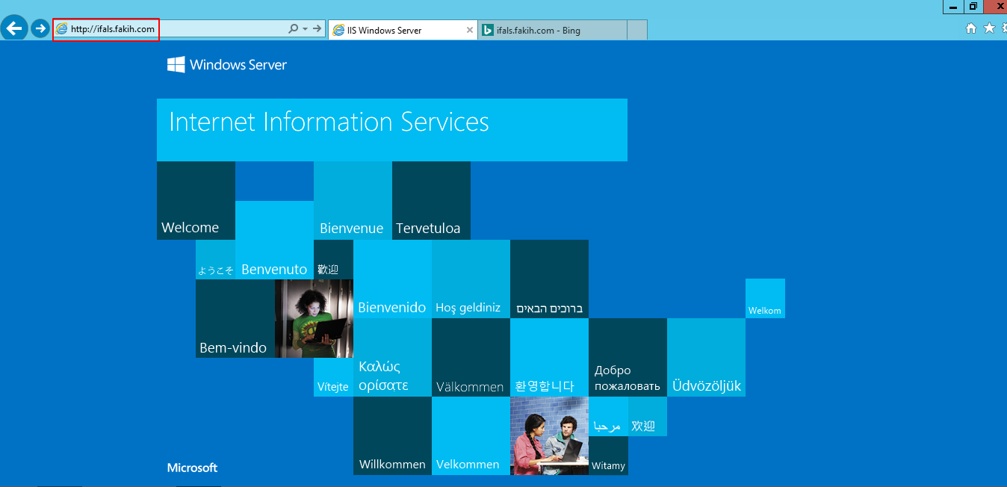Open the address bar autocomplete dropdown arrow

point(305,29)
